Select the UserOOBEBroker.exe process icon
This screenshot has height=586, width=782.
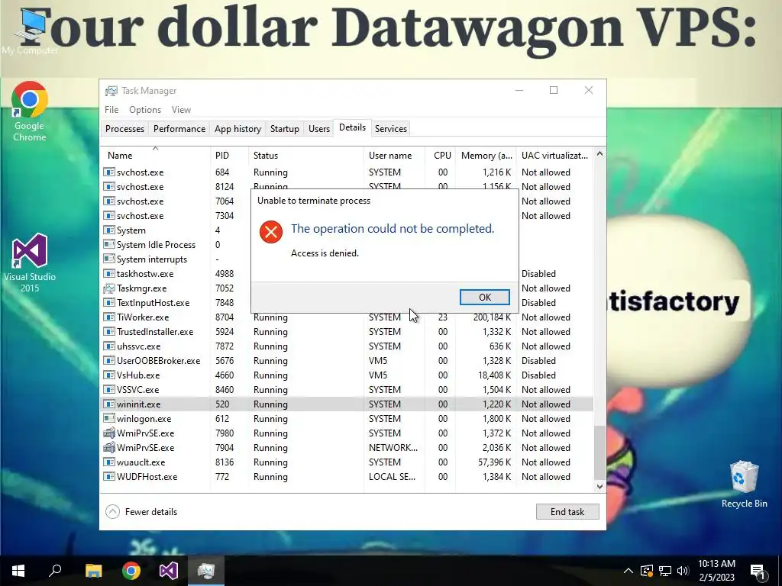[x=109, y=360]
